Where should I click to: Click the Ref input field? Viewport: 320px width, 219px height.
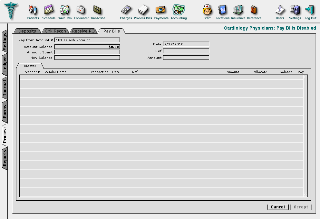(x=186, y=51)
